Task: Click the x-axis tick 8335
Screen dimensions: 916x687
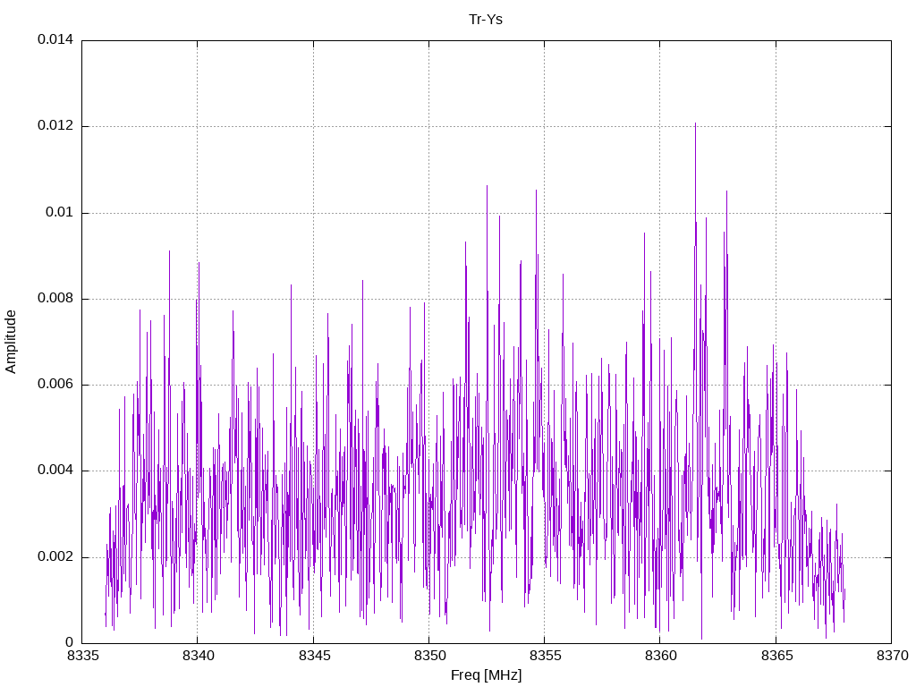Action: tap(83, 656)
